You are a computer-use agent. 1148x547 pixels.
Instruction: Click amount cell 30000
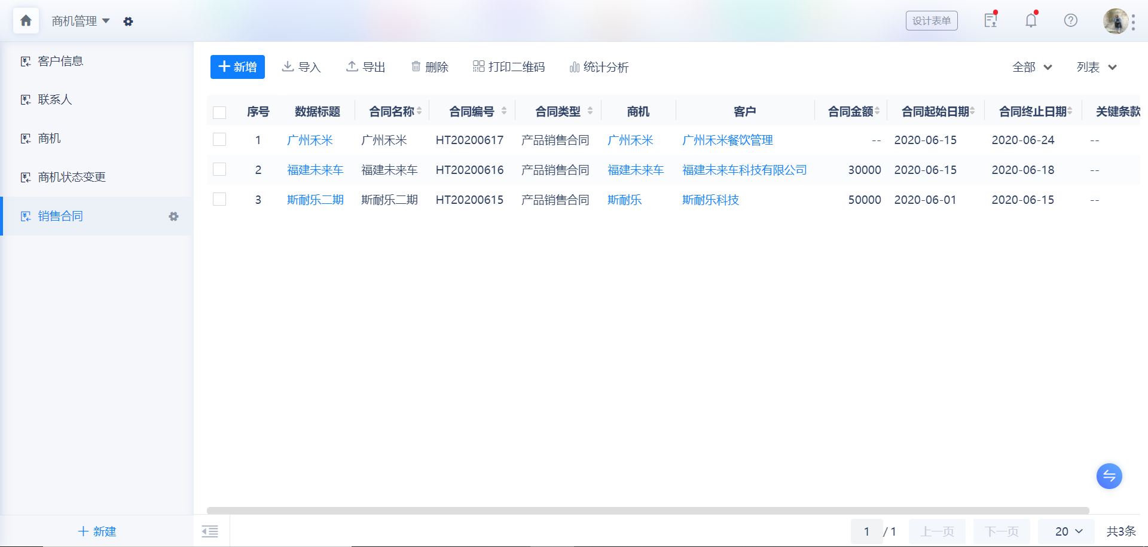pos(865,170)
